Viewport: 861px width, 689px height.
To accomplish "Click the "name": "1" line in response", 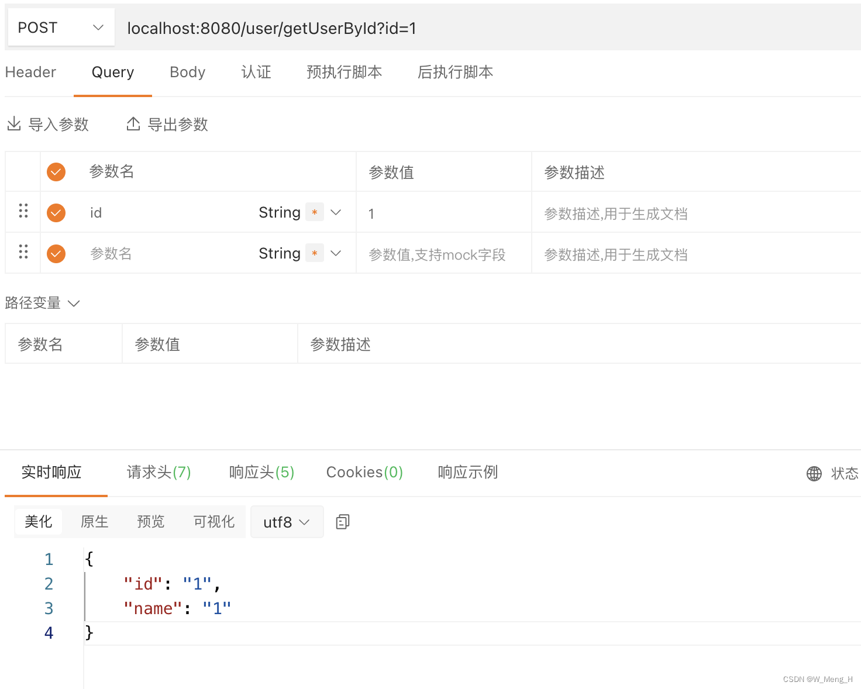I will click(177, 608).
